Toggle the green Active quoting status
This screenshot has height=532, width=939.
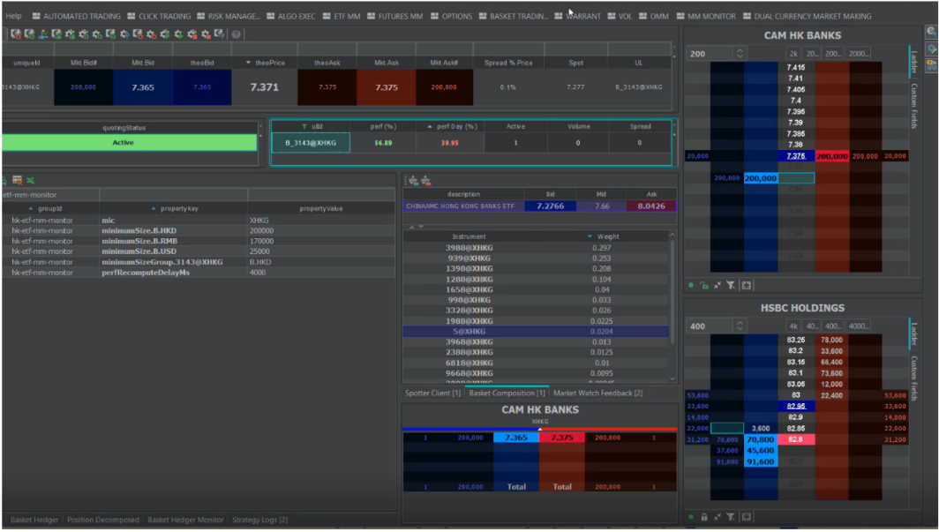[124, 143]
